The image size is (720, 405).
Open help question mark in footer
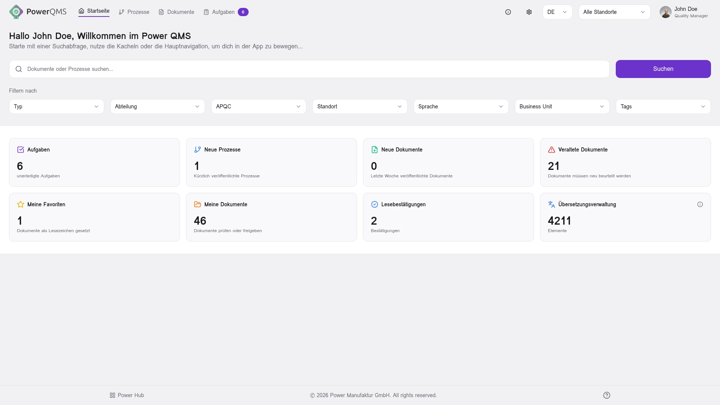click(x=607, y=395)
